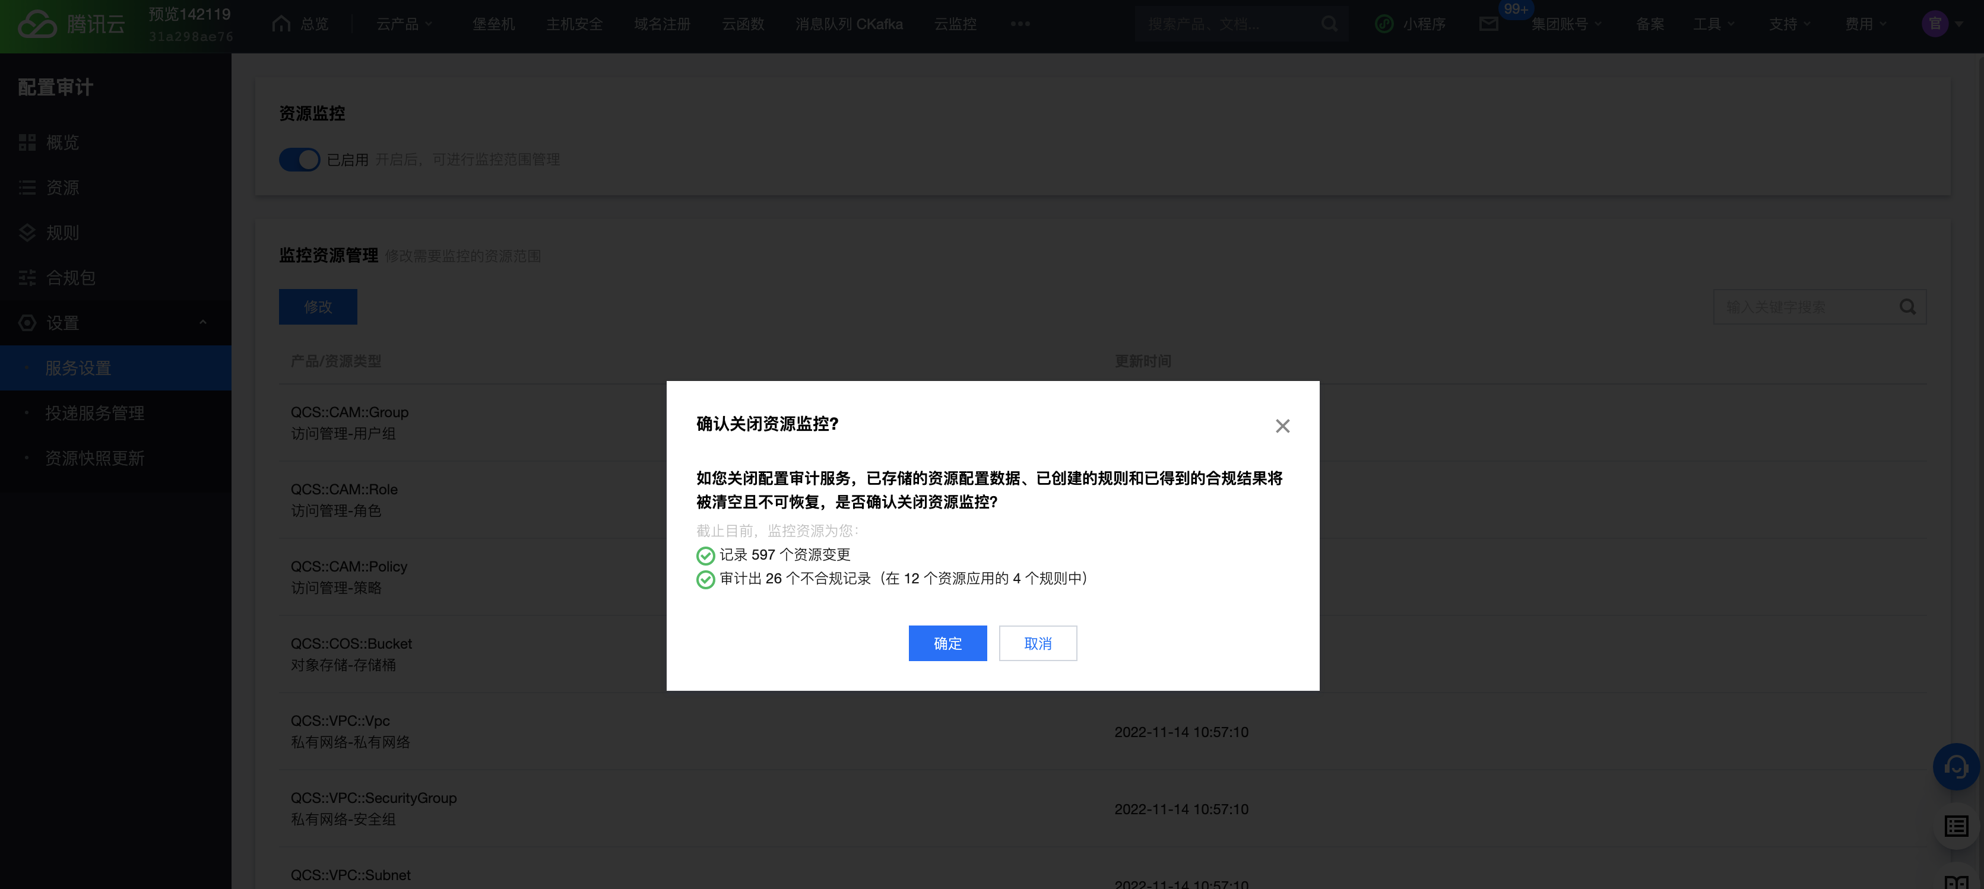Close the dialog with the X icon
This screenshot has width=1984, height=889.
pos(1282,426)
